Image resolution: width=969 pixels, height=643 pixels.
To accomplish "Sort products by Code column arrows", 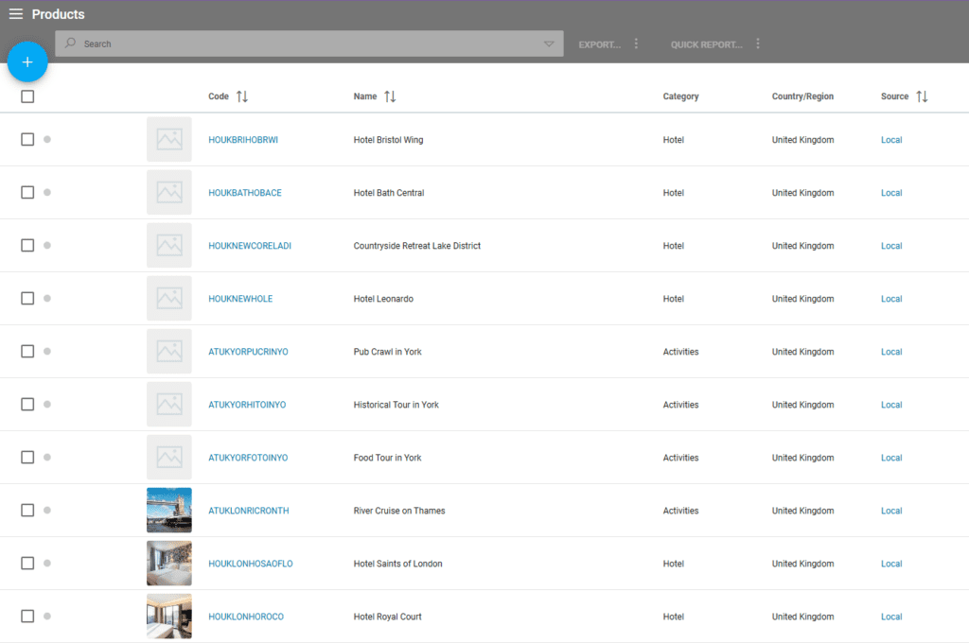I will (242, 96).
